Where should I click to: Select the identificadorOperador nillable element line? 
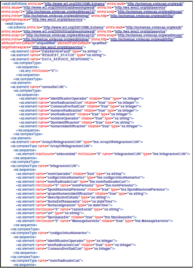81,98
